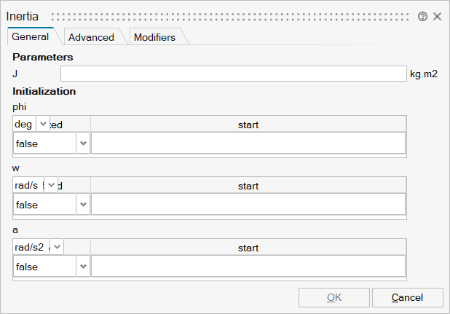Open the phi deg unit dropdown
The image size is (450, 314).
pyautogui.click(x=43, y=125)
